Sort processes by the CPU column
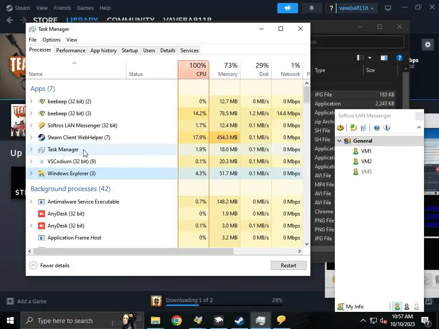Viewport: 439px width, 329px height. tap(193, 70)
